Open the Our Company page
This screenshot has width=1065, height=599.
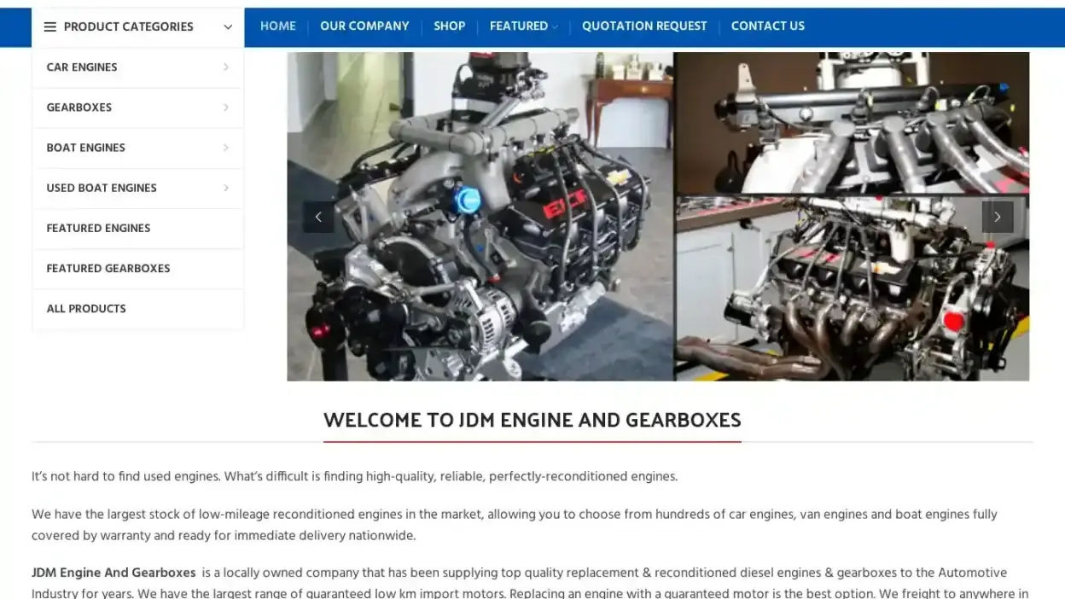364,26
